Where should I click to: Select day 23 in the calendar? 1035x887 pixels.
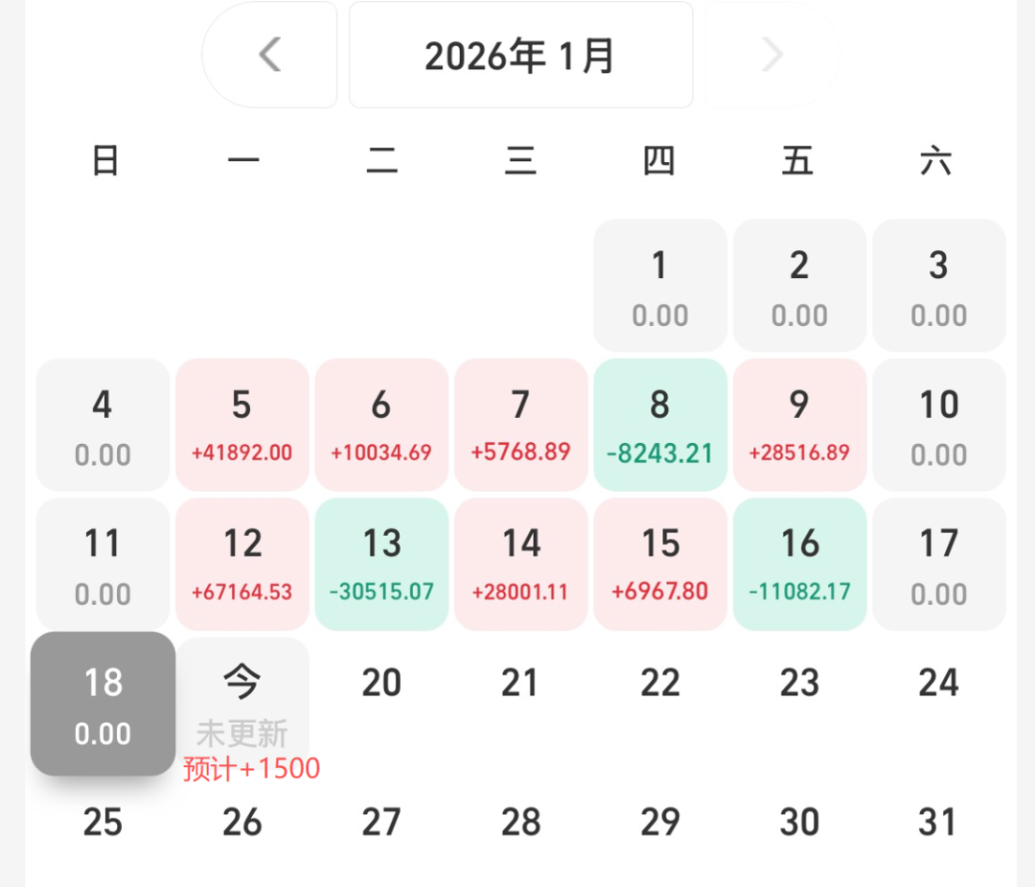799,683
